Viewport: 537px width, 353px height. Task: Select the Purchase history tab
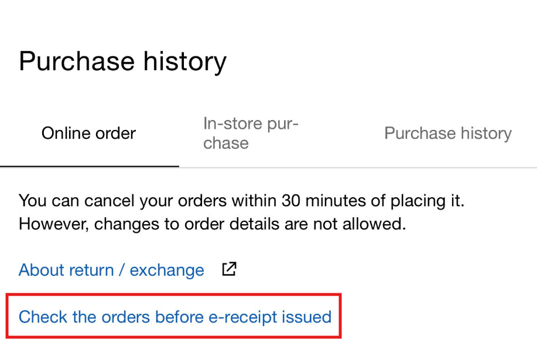click(x=447, y=133)
